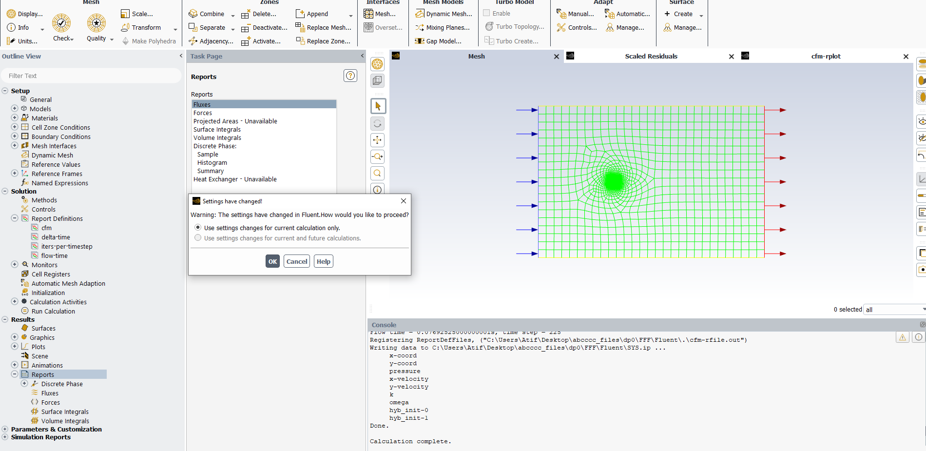The image size is (926, 451).
Task: Enable the Turbo Model checkbox
Action: tap(486, 13)
